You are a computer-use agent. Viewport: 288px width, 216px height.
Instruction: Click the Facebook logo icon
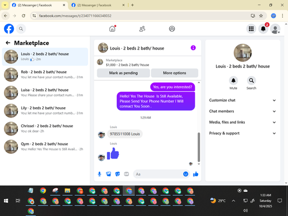click(9, 29)
